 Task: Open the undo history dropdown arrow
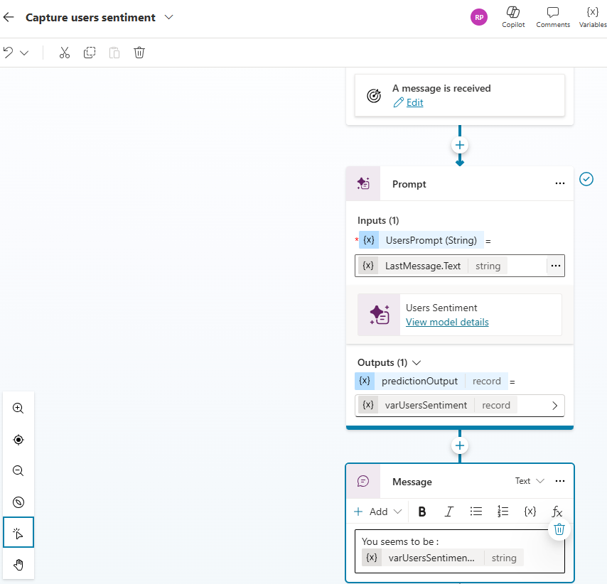(24, 53)
